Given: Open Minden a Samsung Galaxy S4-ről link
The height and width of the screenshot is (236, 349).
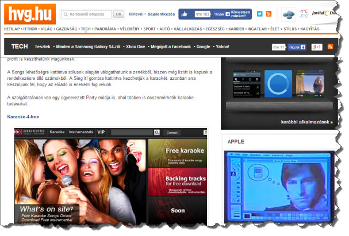Looking at the screenshot, I should (88, 47).
